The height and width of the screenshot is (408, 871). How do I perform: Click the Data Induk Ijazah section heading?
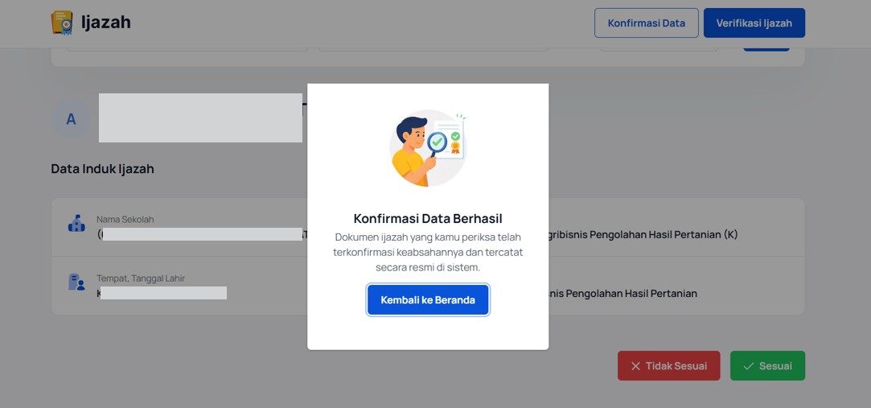(102, 169)
